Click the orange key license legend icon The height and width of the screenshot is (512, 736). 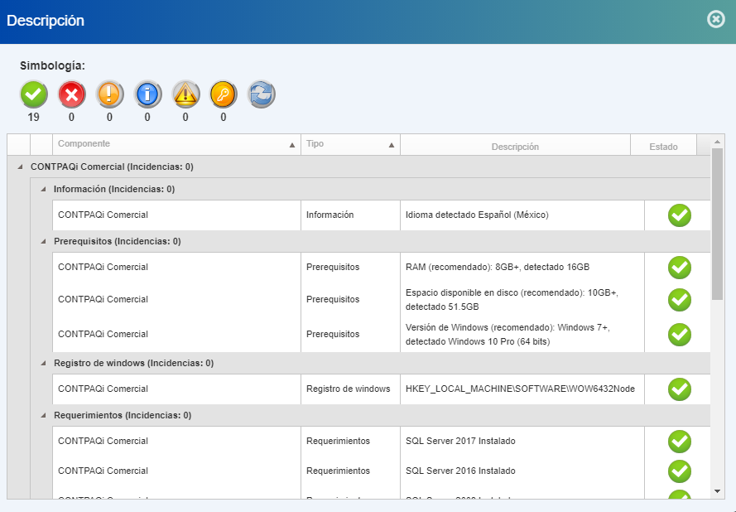[224, 94]
